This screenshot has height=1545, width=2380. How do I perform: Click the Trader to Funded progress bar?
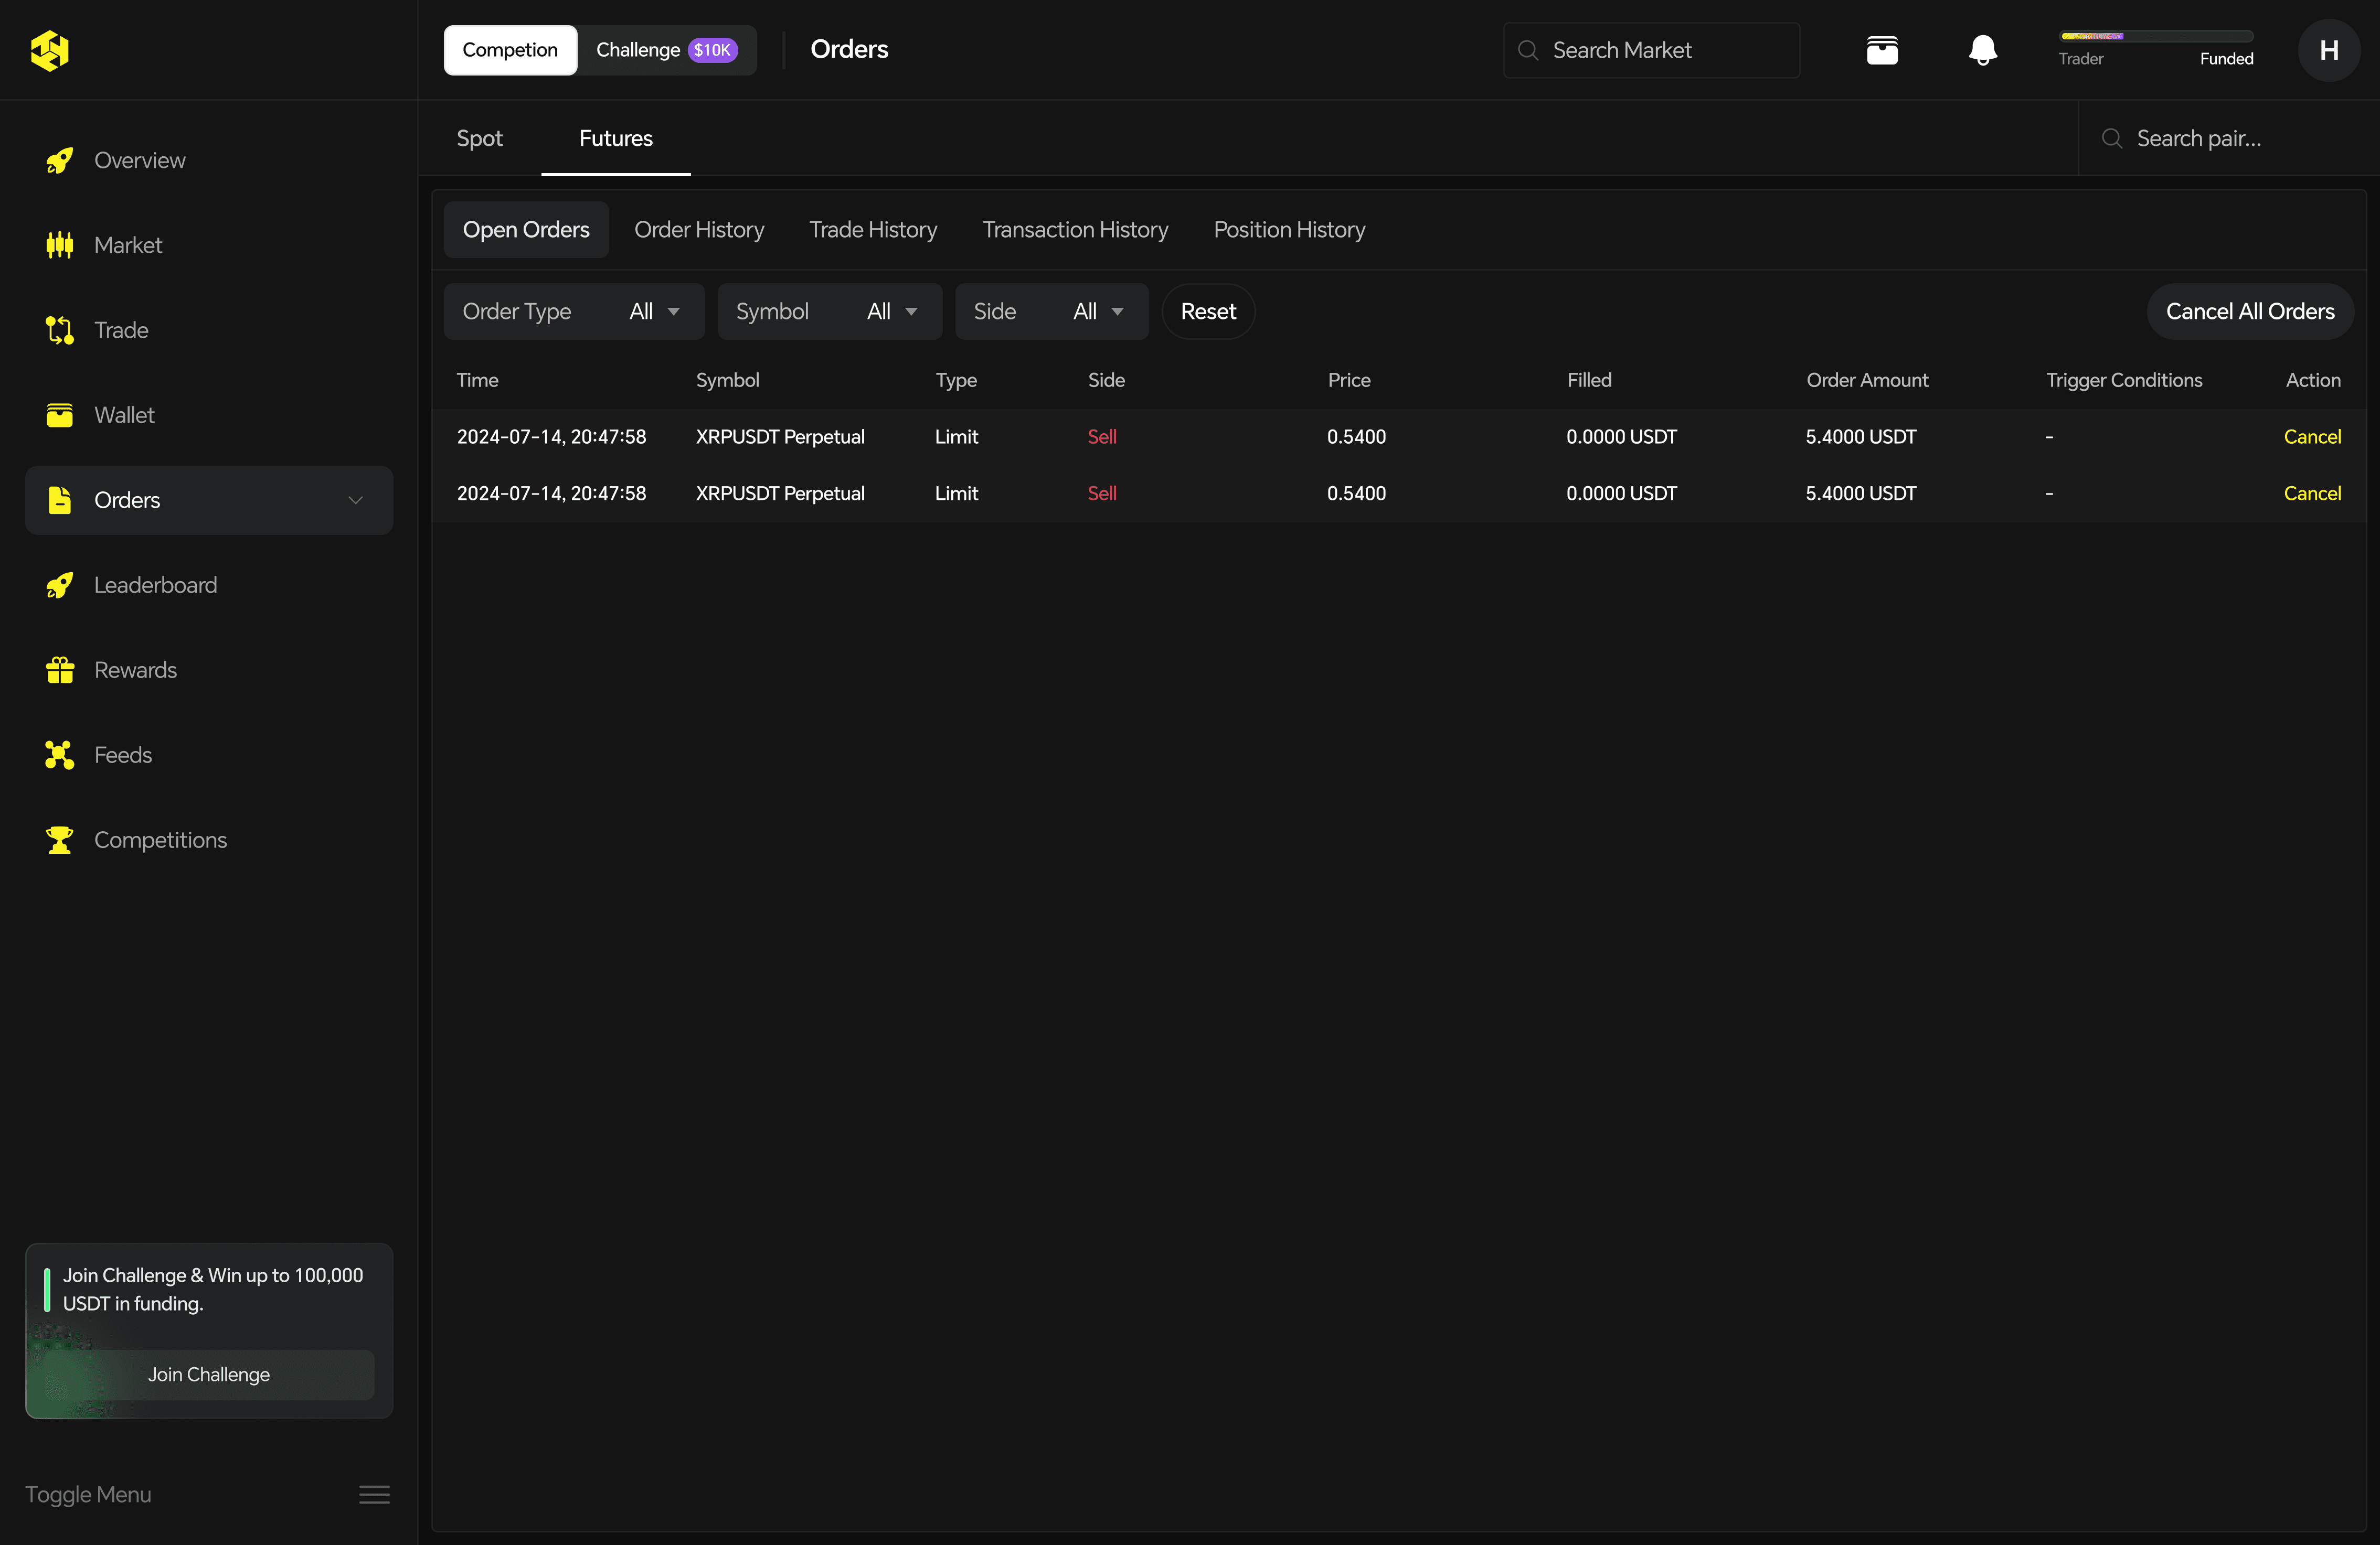[2156, 36]
